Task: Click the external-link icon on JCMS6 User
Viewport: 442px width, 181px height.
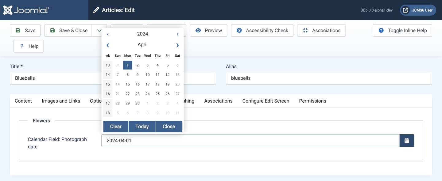Action: (405, 10)
